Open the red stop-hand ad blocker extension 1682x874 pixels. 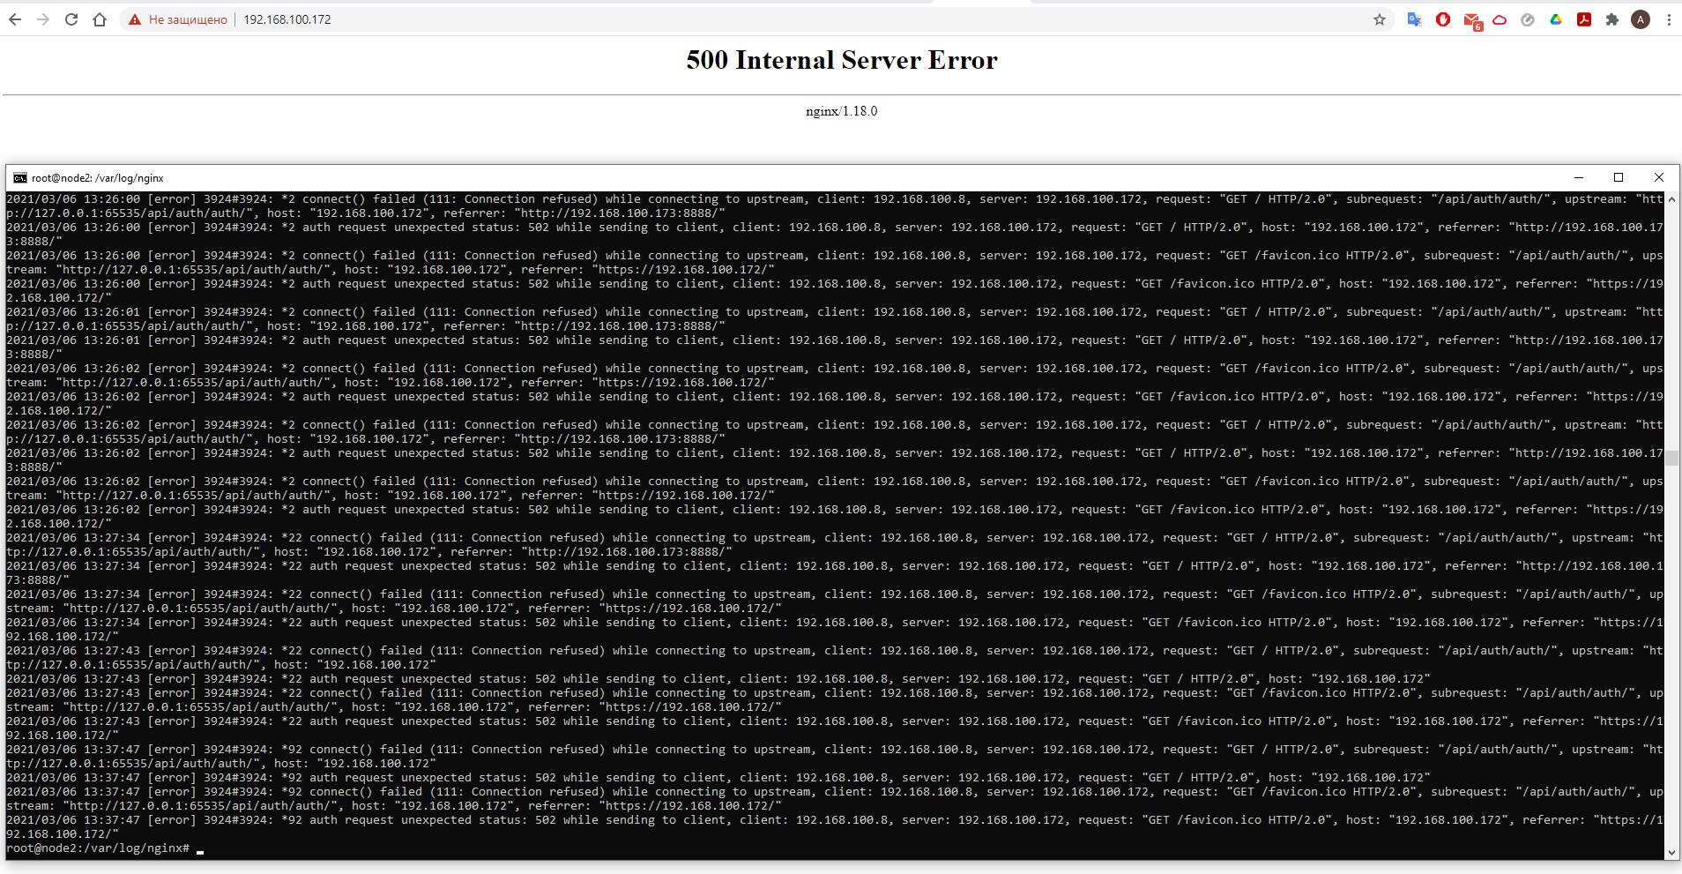(x=1443, y=19)
